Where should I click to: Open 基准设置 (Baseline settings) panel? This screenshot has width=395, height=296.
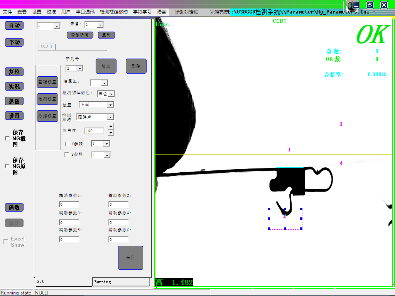tap(47, 82)
